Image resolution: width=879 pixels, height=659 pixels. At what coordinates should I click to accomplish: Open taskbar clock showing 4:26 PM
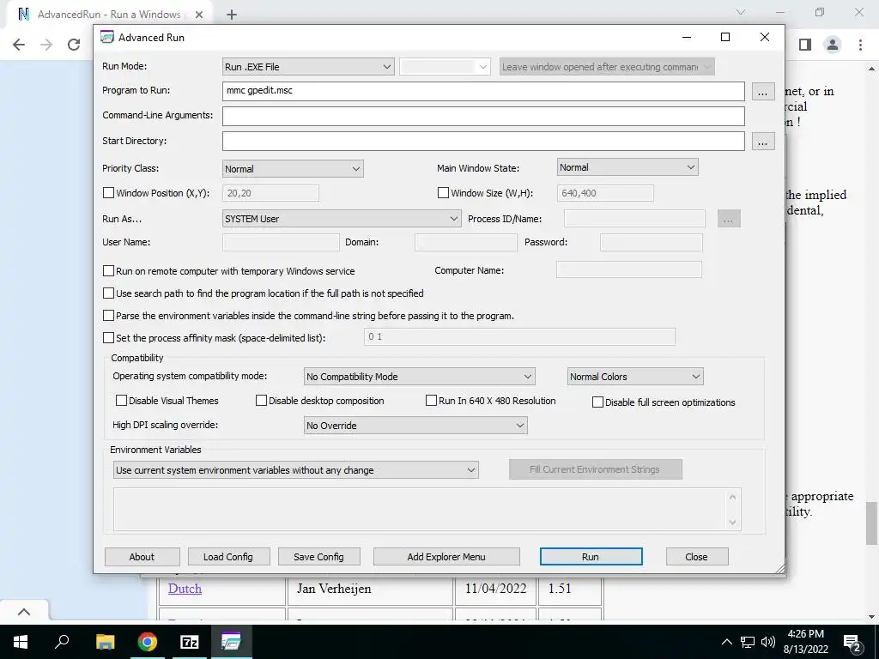tap(805, 642)
